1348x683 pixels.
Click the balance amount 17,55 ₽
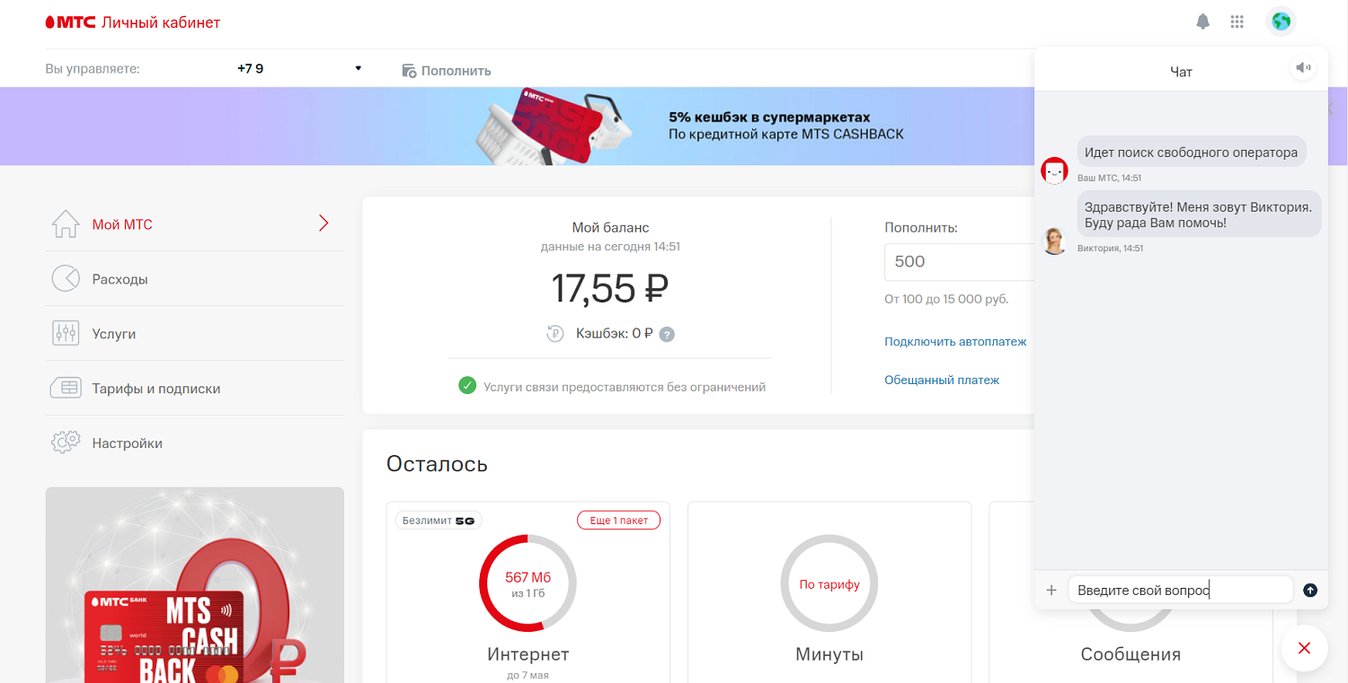[610, 288]
